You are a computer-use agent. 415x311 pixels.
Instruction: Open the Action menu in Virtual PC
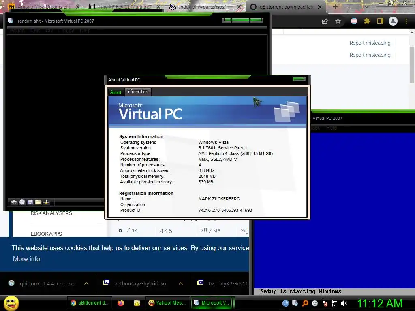pos(17,31)
